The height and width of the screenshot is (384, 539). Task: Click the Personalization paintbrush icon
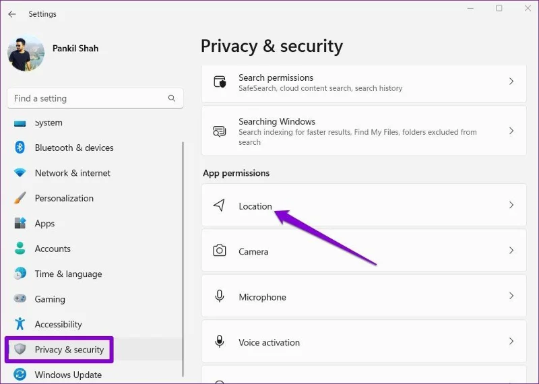pyautogui.click(x=20, y=198)
